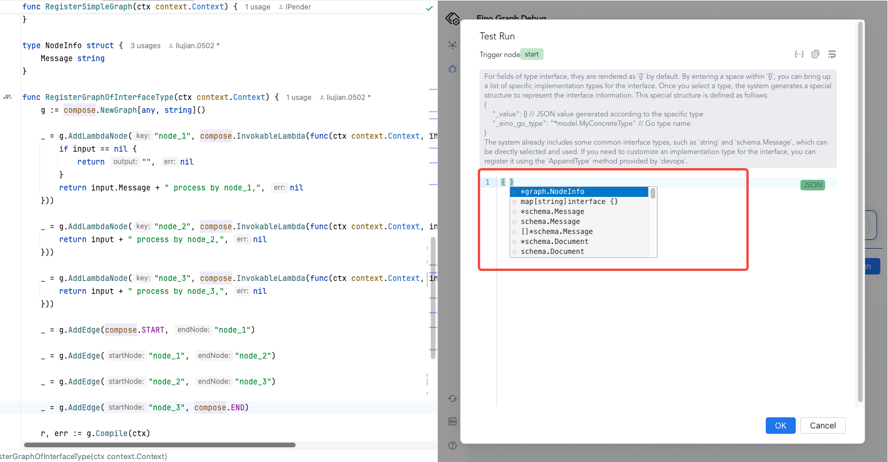Click the Eino plugin logo icon
The image size is (888, 462).
pos(452,19)
